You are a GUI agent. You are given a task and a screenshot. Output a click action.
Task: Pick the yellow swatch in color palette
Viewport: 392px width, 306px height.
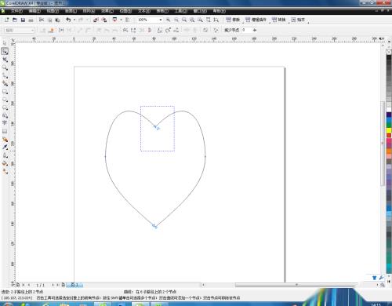[x=389, y=130]
